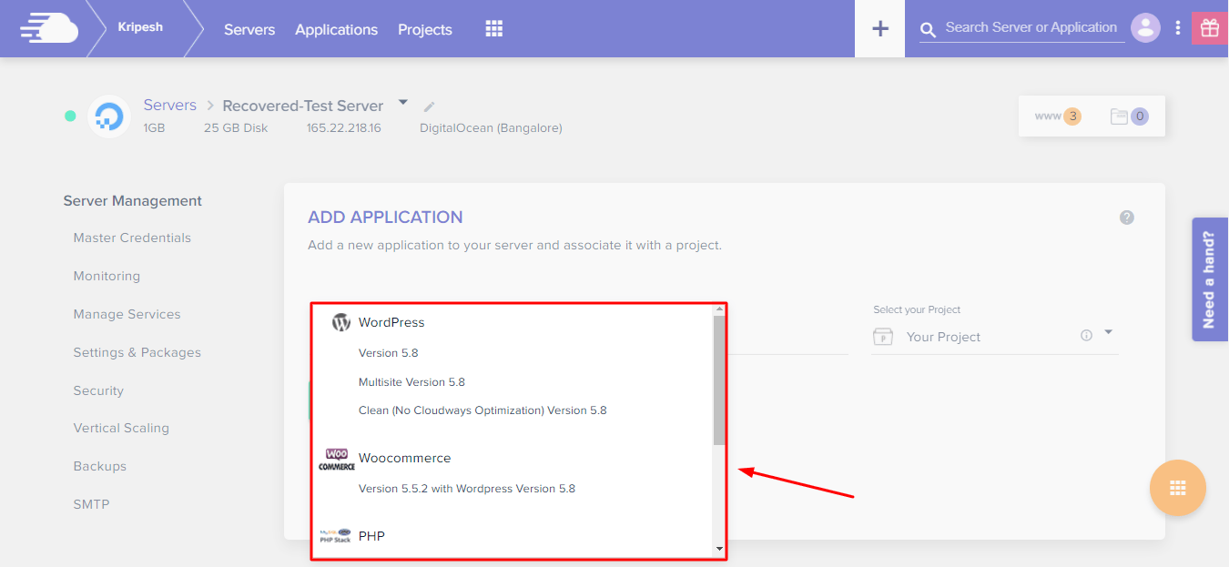Click the pencil icon to rename server
The height and width of the screenshot is (567, 1229).
point(430,107)
